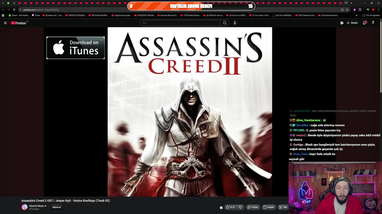Click the purple extension icon in toolbar

click(x=355, y=10)
